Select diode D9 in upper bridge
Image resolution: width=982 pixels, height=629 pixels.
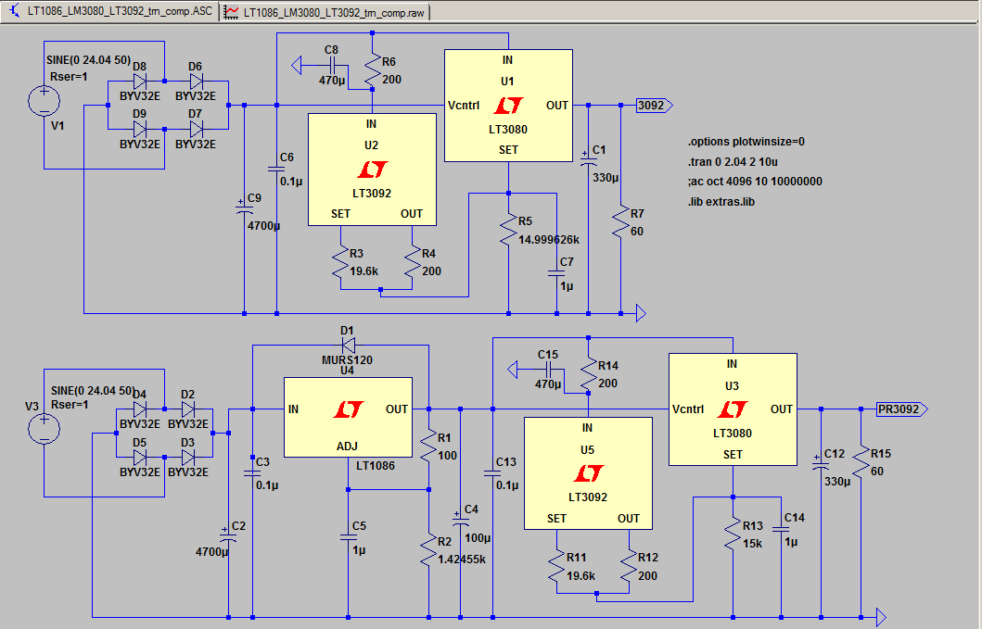coord(140,130)
